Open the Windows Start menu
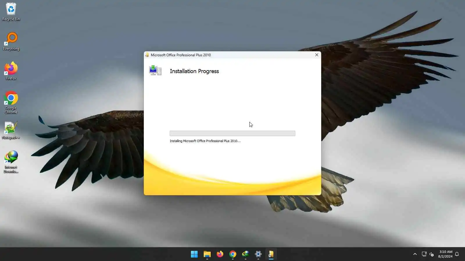This screenshot has width=465, height=261. tap(194, 254)
